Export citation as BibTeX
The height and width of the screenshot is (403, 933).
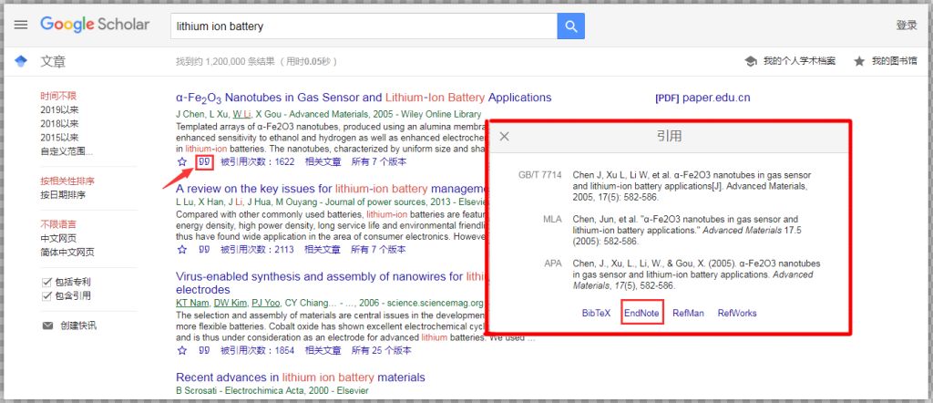(596, 313)
